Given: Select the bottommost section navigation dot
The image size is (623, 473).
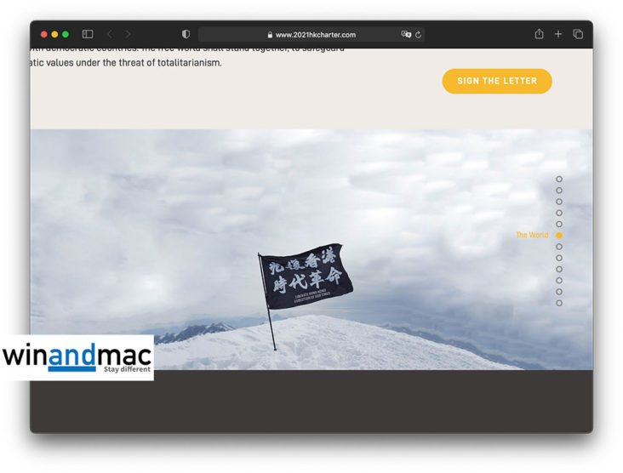Looking at the screenshot, I should (559, 303).
